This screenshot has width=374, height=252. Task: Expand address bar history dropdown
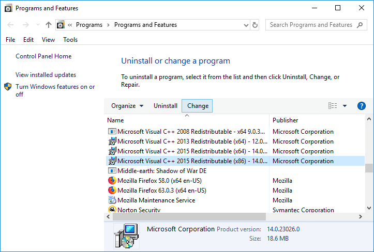click(x=245, y=25)
